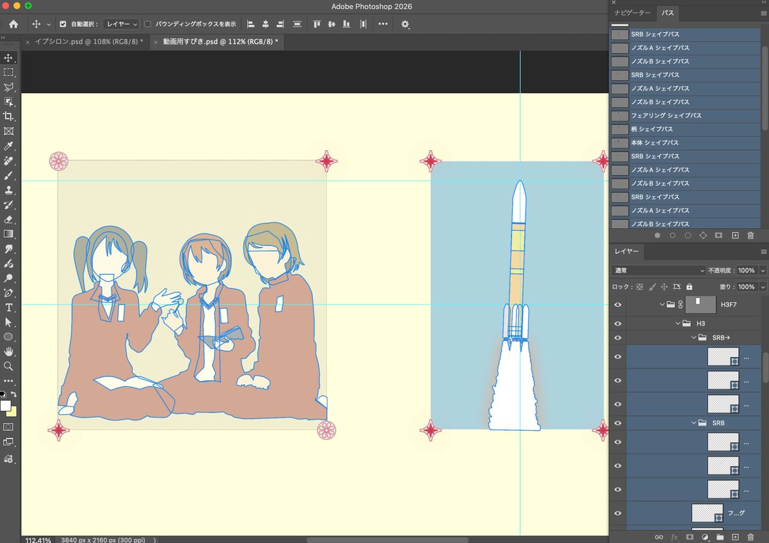The image size is (769, 543).
Task: Open 塗り fill dropdown arrow
Action: click(763, 287)
